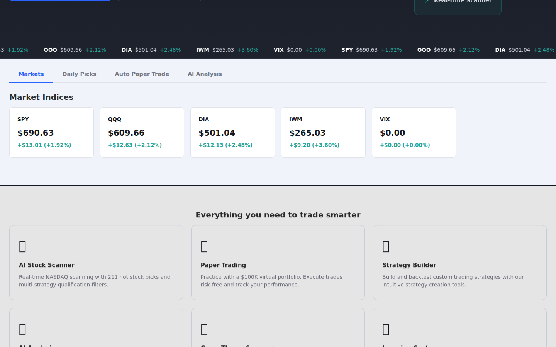
Task: Switch to the Markets tab
Action: point(31,74)
